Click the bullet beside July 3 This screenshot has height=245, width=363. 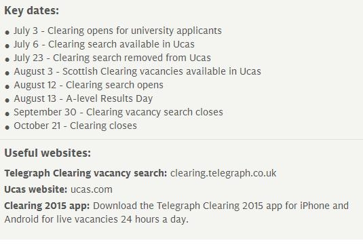point(7,33)
